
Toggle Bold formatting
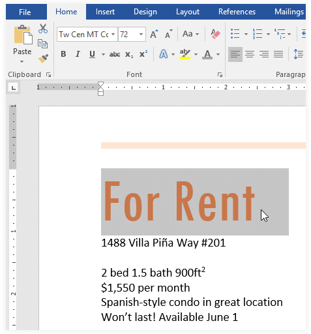[x=63, y=54]
